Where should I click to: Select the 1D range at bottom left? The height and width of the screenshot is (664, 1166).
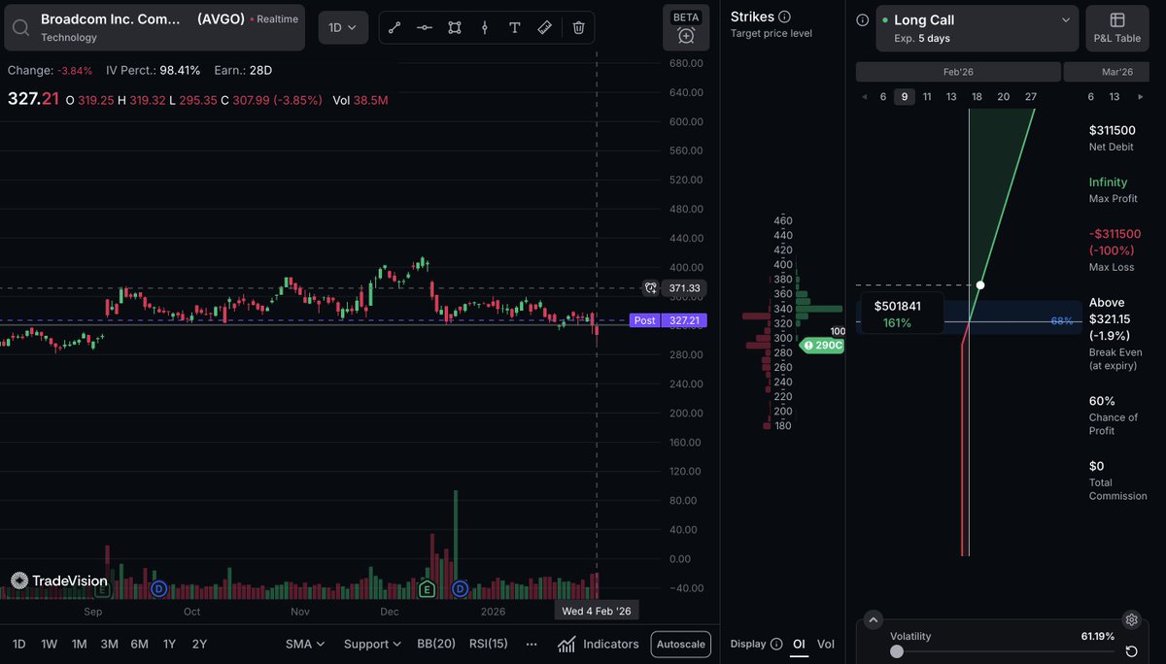coord(19,644)
